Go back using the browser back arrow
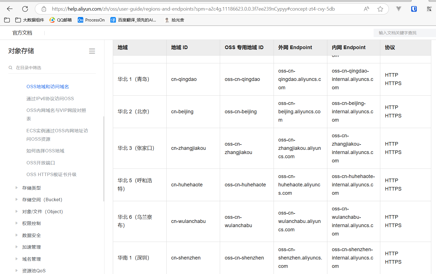The height and width of the screenshot is (274, 436). [10, 9]
